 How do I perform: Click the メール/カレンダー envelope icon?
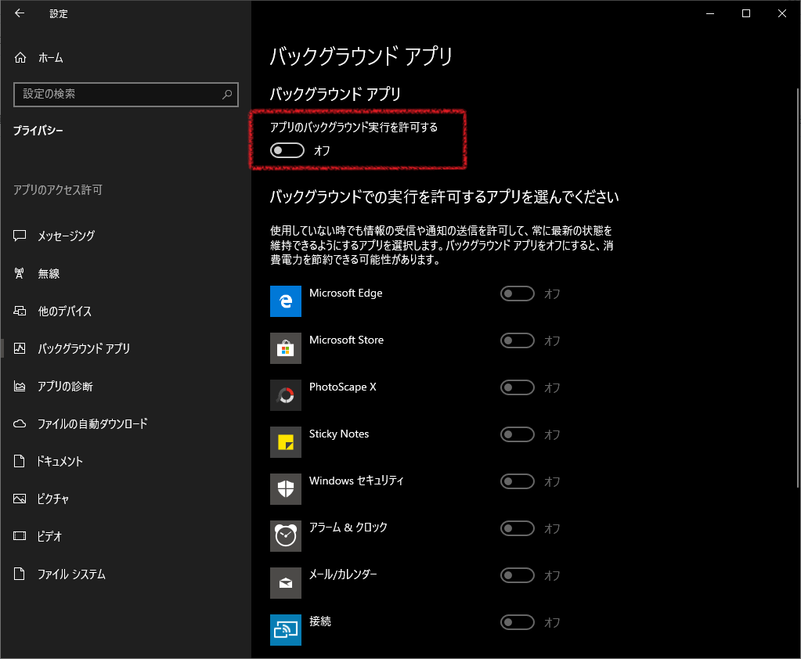286,583
